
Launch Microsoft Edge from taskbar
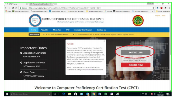tap(64, 94)
